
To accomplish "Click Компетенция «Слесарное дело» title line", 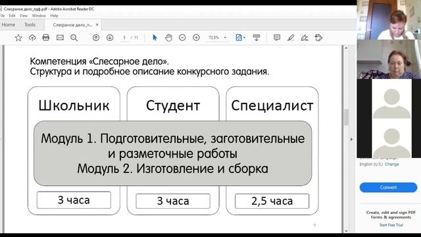I will coord(99,61).
